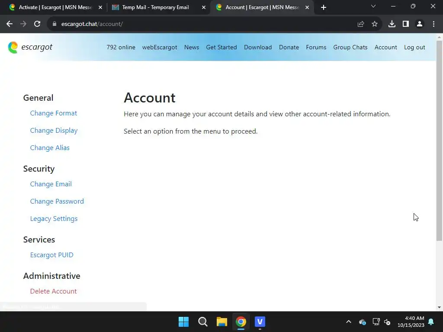Open the Change Format setting
Screen dimensions: 443x332
[x=54, y=113]
